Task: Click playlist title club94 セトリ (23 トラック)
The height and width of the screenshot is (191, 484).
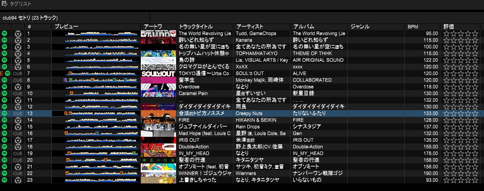Action: tap(30, 18)
